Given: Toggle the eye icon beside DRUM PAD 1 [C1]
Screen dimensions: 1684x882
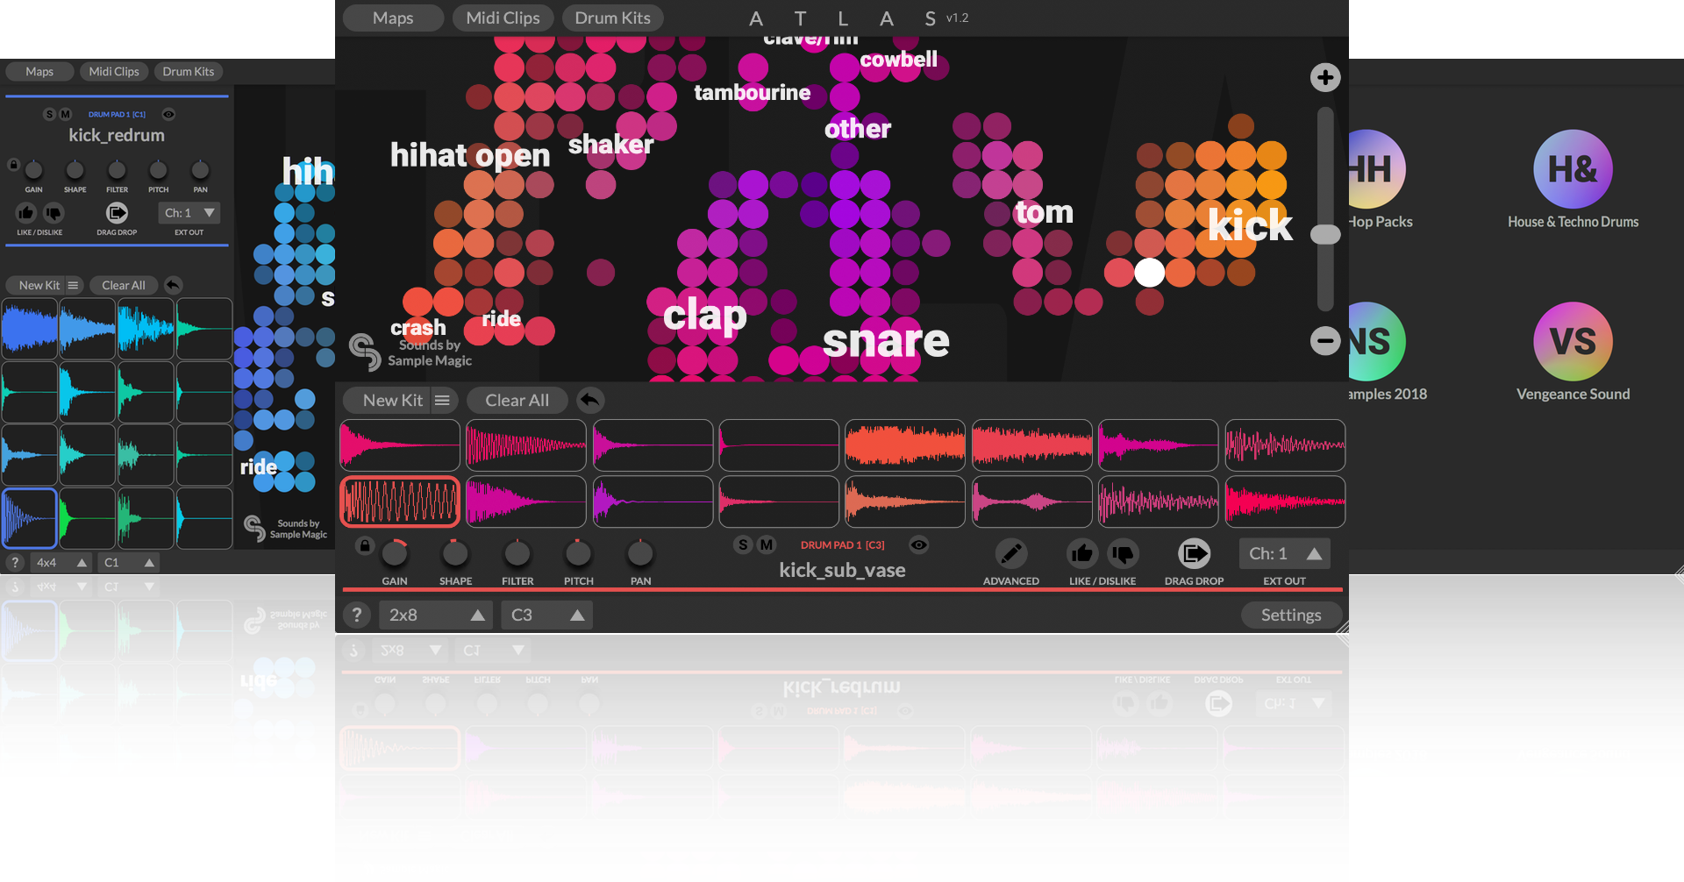Looking at the screenshot, I should 168,114.
